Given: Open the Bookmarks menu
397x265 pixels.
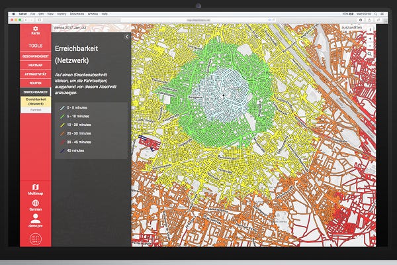Looking at the screenshot, I should tap(77, 14).
